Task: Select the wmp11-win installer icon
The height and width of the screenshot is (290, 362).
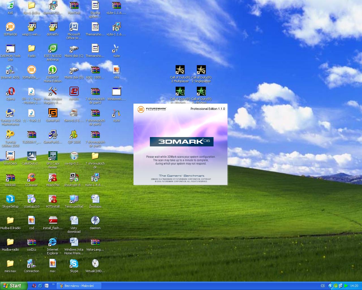Action: [x=32, y=27]
